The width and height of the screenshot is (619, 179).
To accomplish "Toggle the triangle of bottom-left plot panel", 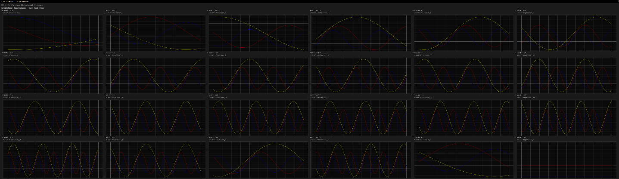I will 2,138.
